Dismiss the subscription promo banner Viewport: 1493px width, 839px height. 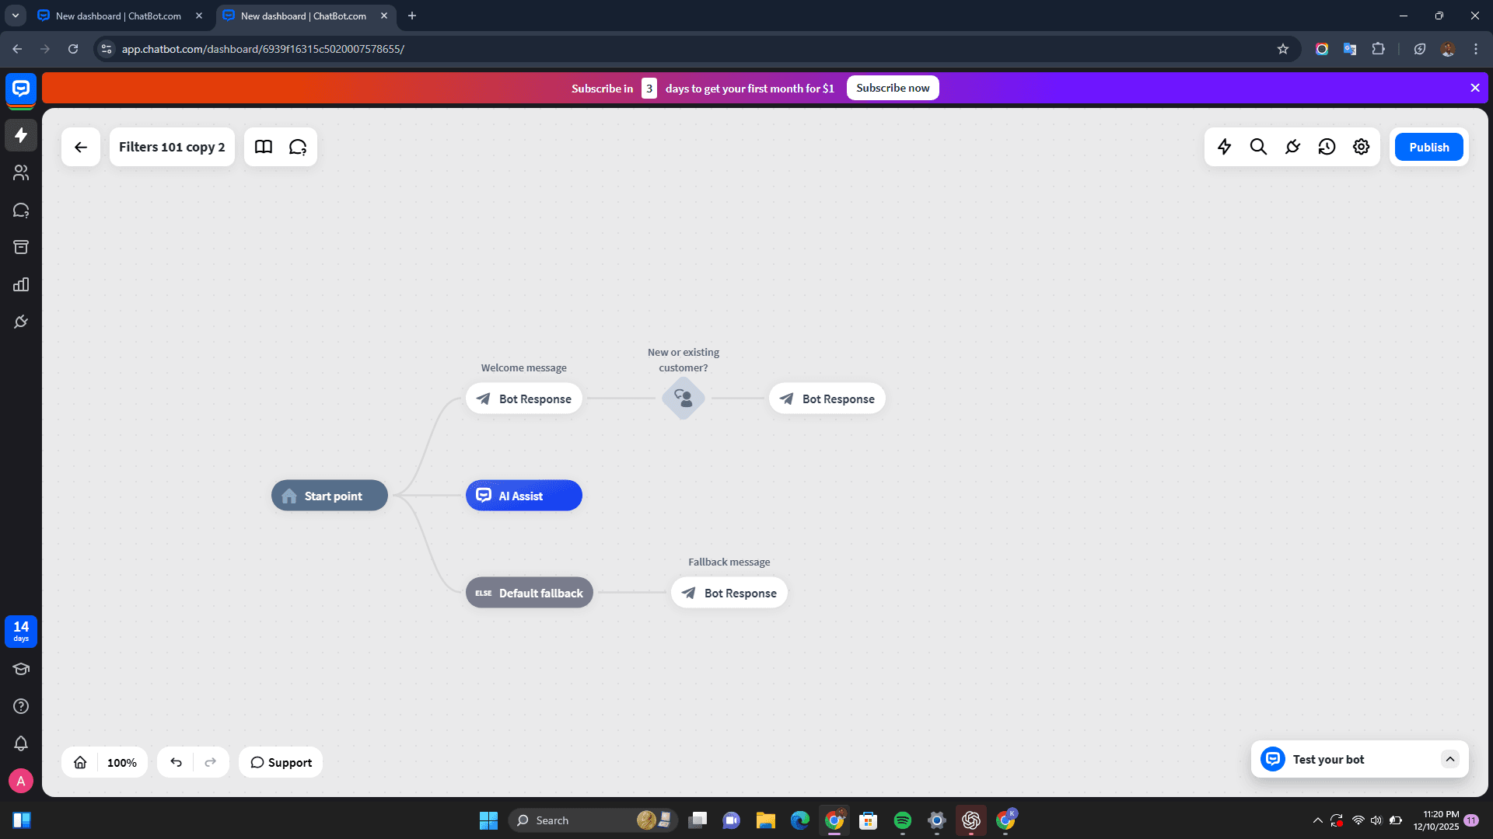click(1474, 88)
